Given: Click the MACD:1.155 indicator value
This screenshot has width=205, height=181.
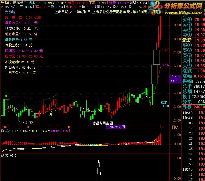Looking at the screenshot, I should (60, 131).
